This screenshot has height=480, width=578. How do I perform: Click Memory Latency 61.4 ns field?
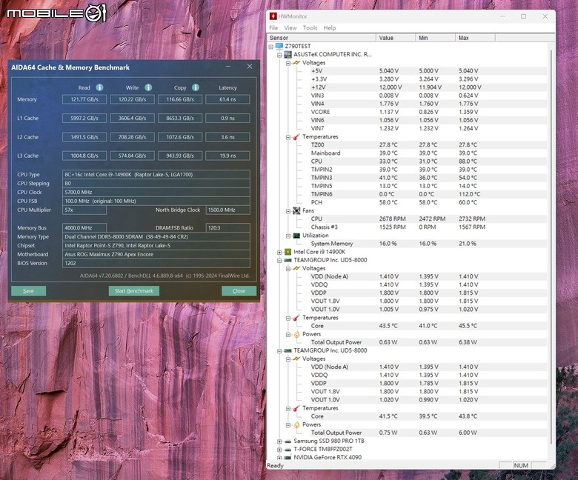227,99
